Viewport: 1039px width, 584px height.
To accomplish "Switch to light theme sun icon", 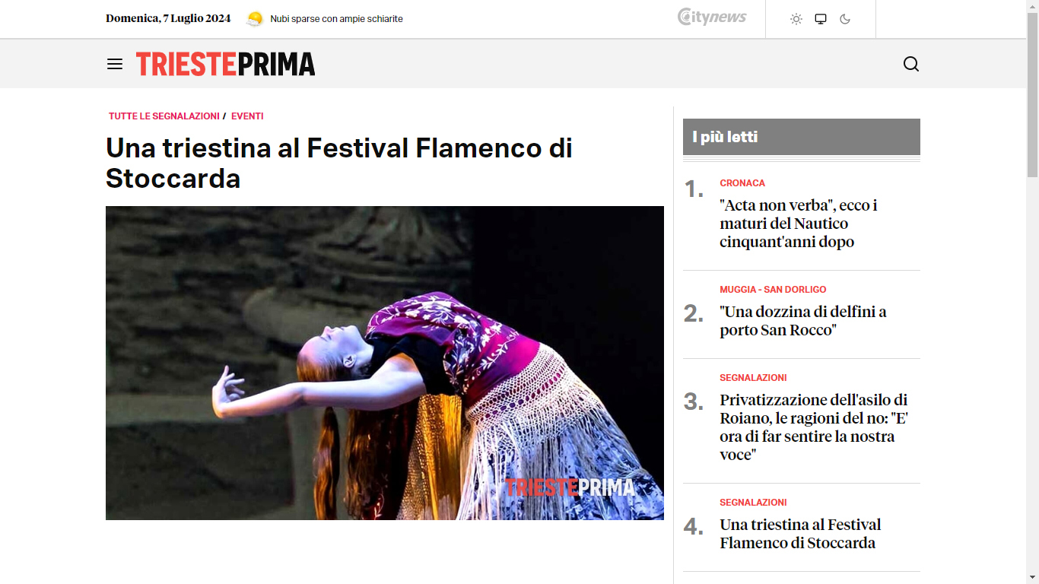I will click(796, 19).
